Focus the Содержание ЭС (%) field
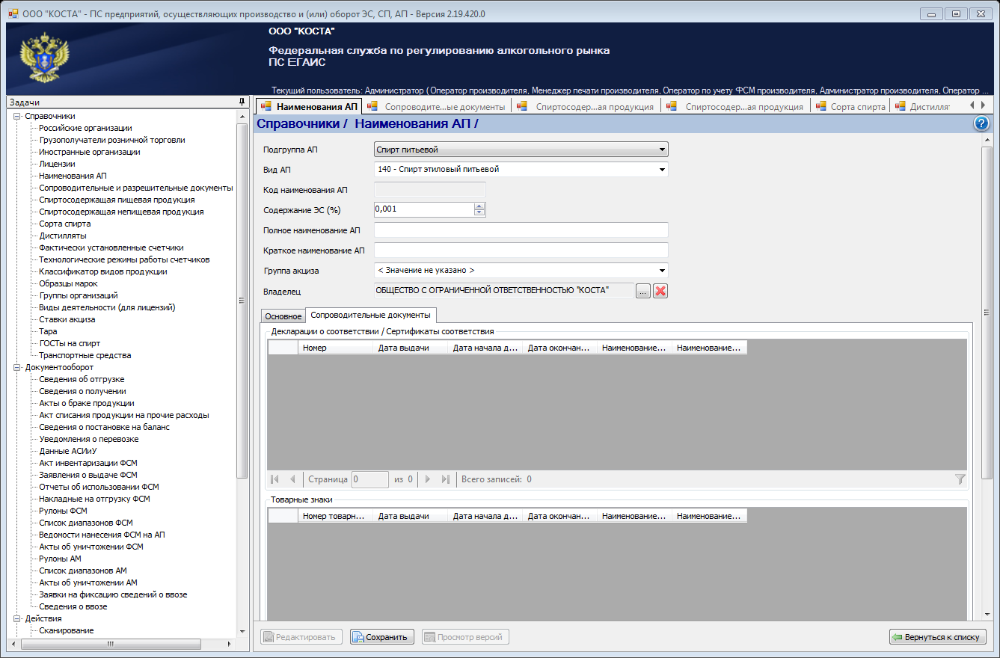Image resolution: width=1000 pixels, height=658 pixels. pyautogui.click(x=424, y=209)
